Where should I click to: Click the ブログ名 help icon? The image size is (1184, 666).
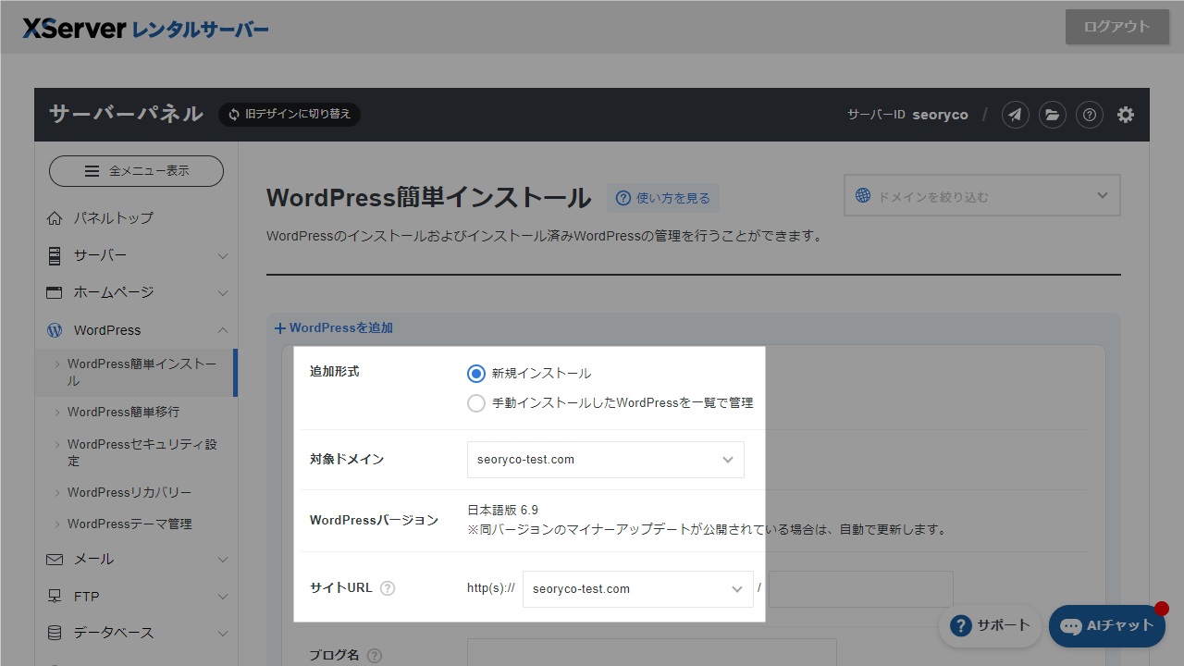pyautogui.click(x=374, y=655)
